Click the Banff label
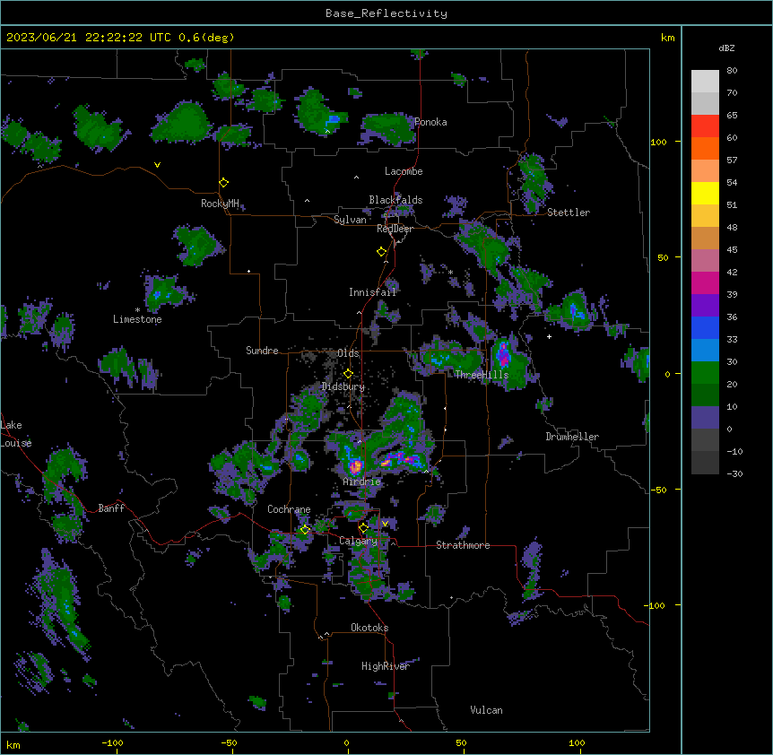This screenshot has height=755, width=773. [111, 508]
